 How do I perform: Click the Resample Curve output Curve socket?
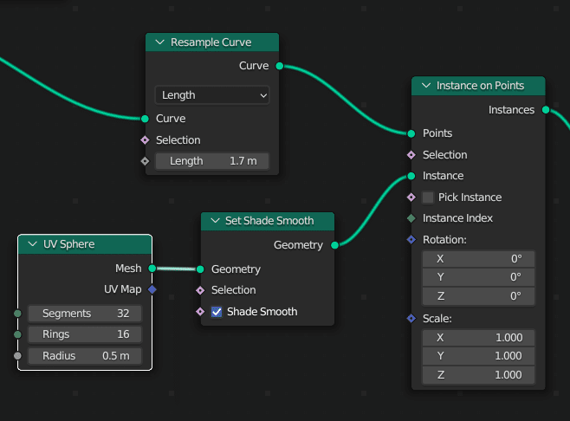(x=279, y=66)
